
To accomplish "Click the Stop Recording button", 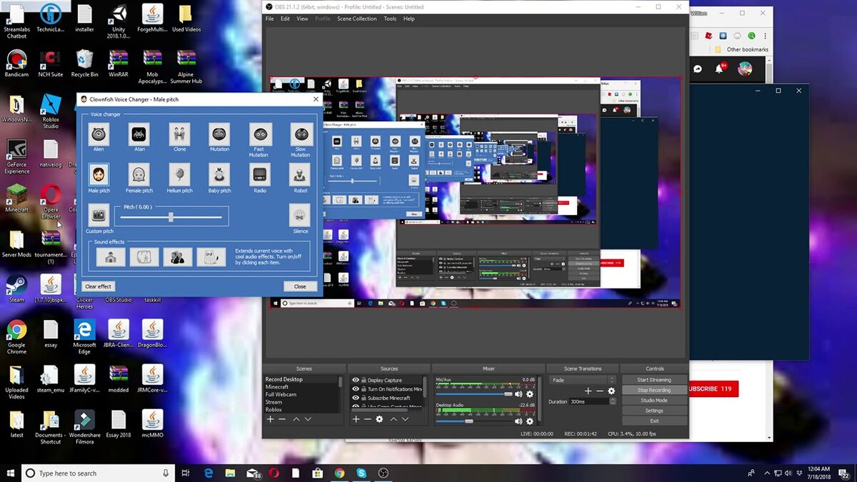I will pos(654,390).
